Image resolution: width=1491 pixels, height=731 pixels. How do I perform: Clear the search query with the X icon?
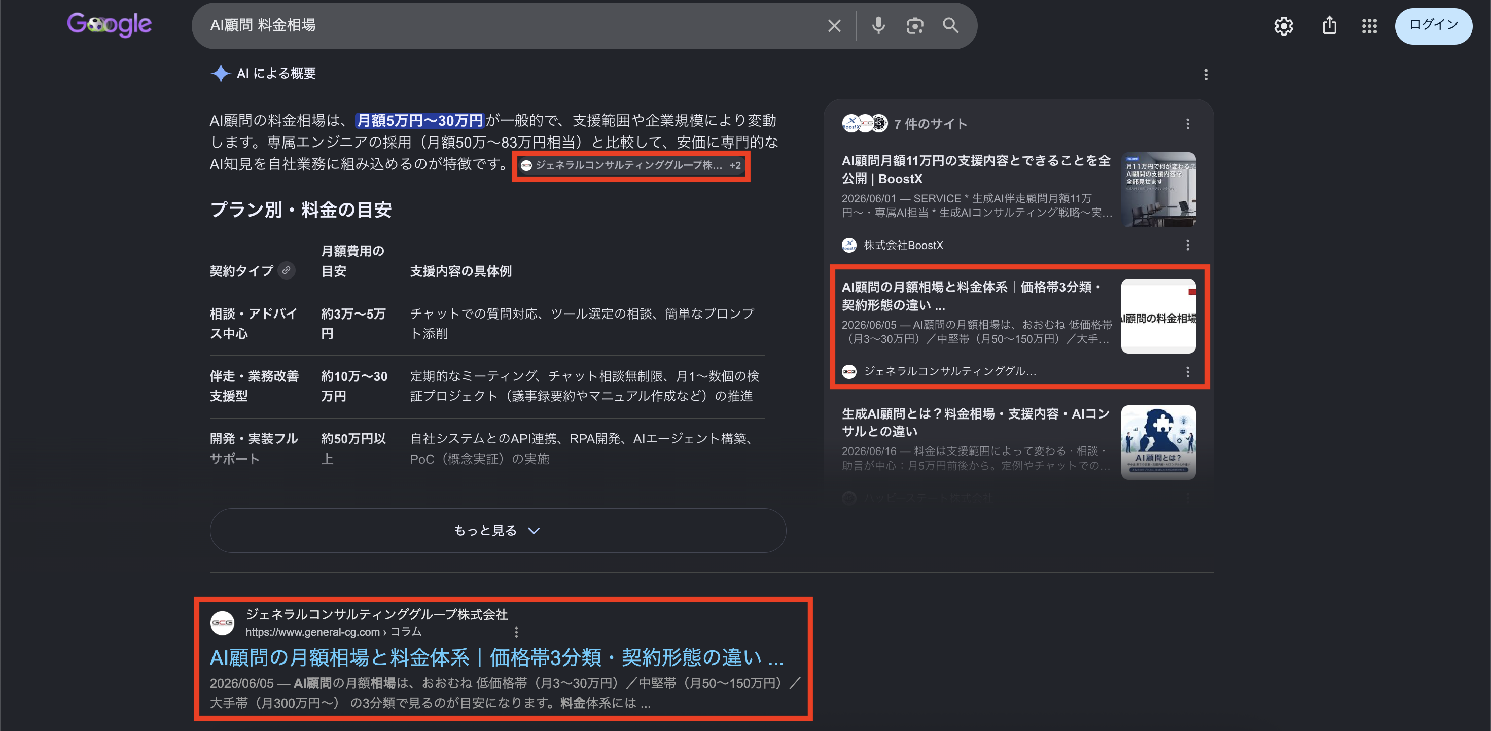(x=834, y=25)
